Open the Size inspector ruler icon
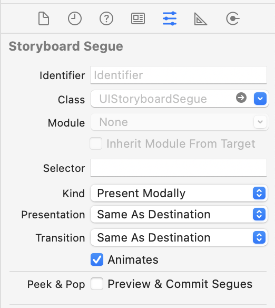 coord(201,19)
